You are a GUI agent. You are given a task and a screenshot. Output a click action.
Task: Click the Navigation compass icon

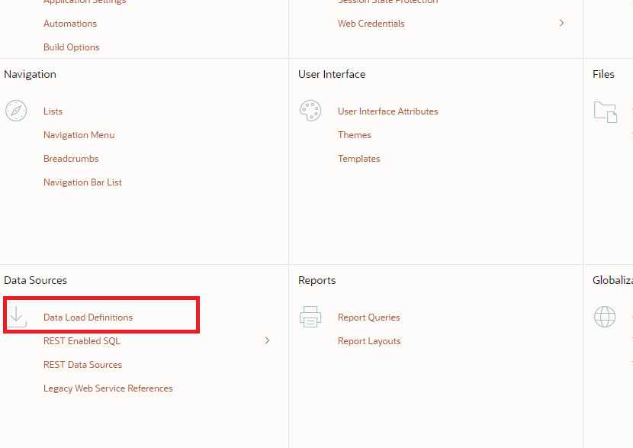16,111
